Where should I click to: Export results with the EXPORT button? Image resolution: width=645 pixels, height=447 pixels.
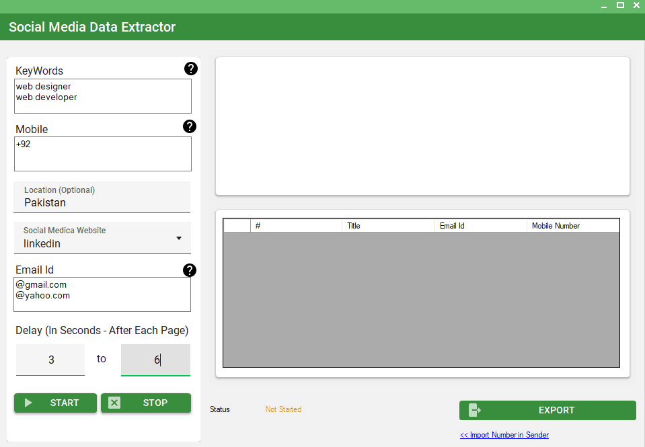click(547, 410)
